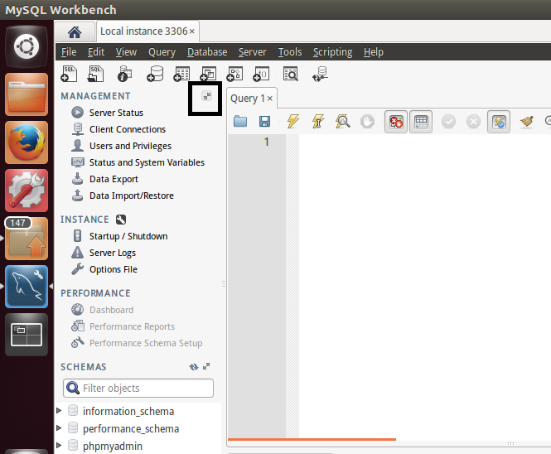Create a new SQL tab icon
551x454 pixels.
(69, 74)
